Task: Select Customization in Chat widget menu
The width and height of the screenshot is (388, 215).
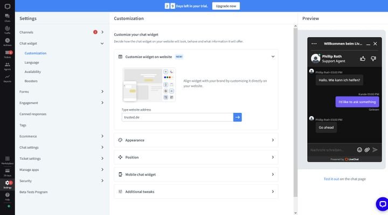Action: click(x=36, y=53)
